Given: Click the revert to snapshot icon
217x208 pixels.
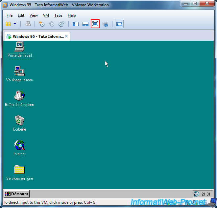Looking at the screenshot, I should (x=52, y=24).
